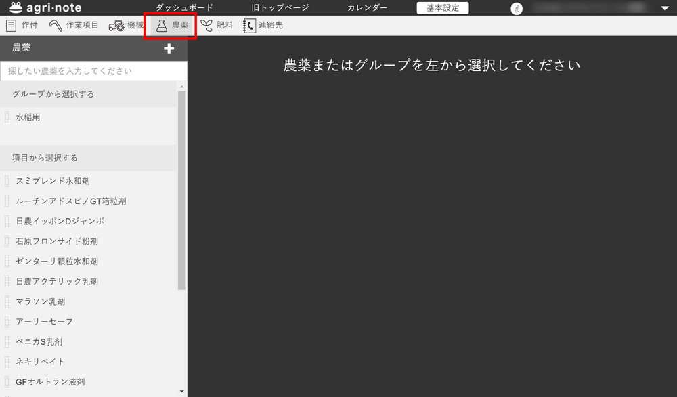Open the 連絡先 contacts phone section
677x397 pixels.
point(263,26)
